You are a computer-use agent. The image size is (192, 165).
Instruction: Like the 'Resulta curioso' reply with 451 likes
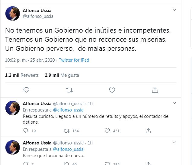(107, 131)
